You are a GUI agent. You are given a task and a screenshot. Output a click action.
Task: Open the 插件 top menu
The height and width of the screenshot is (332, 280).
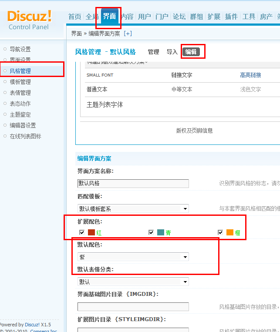tap(231, 17)
